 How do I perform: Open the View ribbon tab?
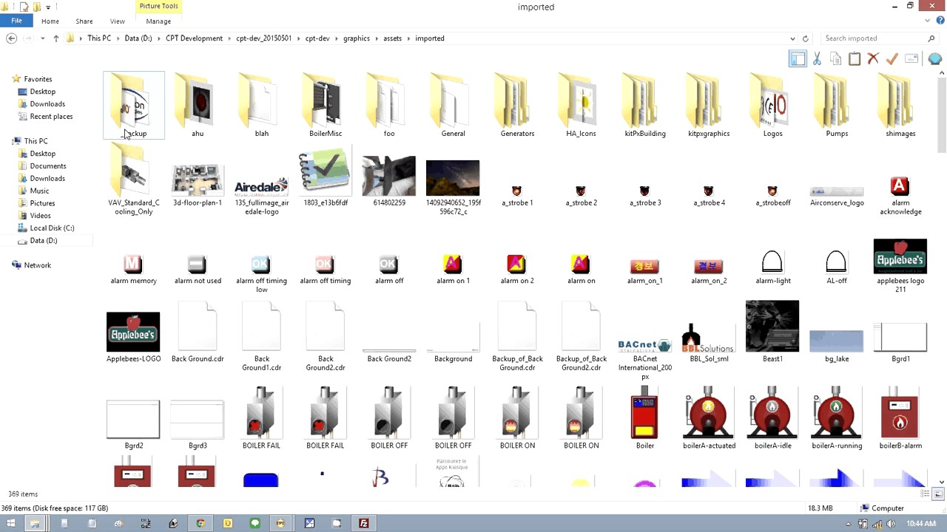[x=117, y=21]
